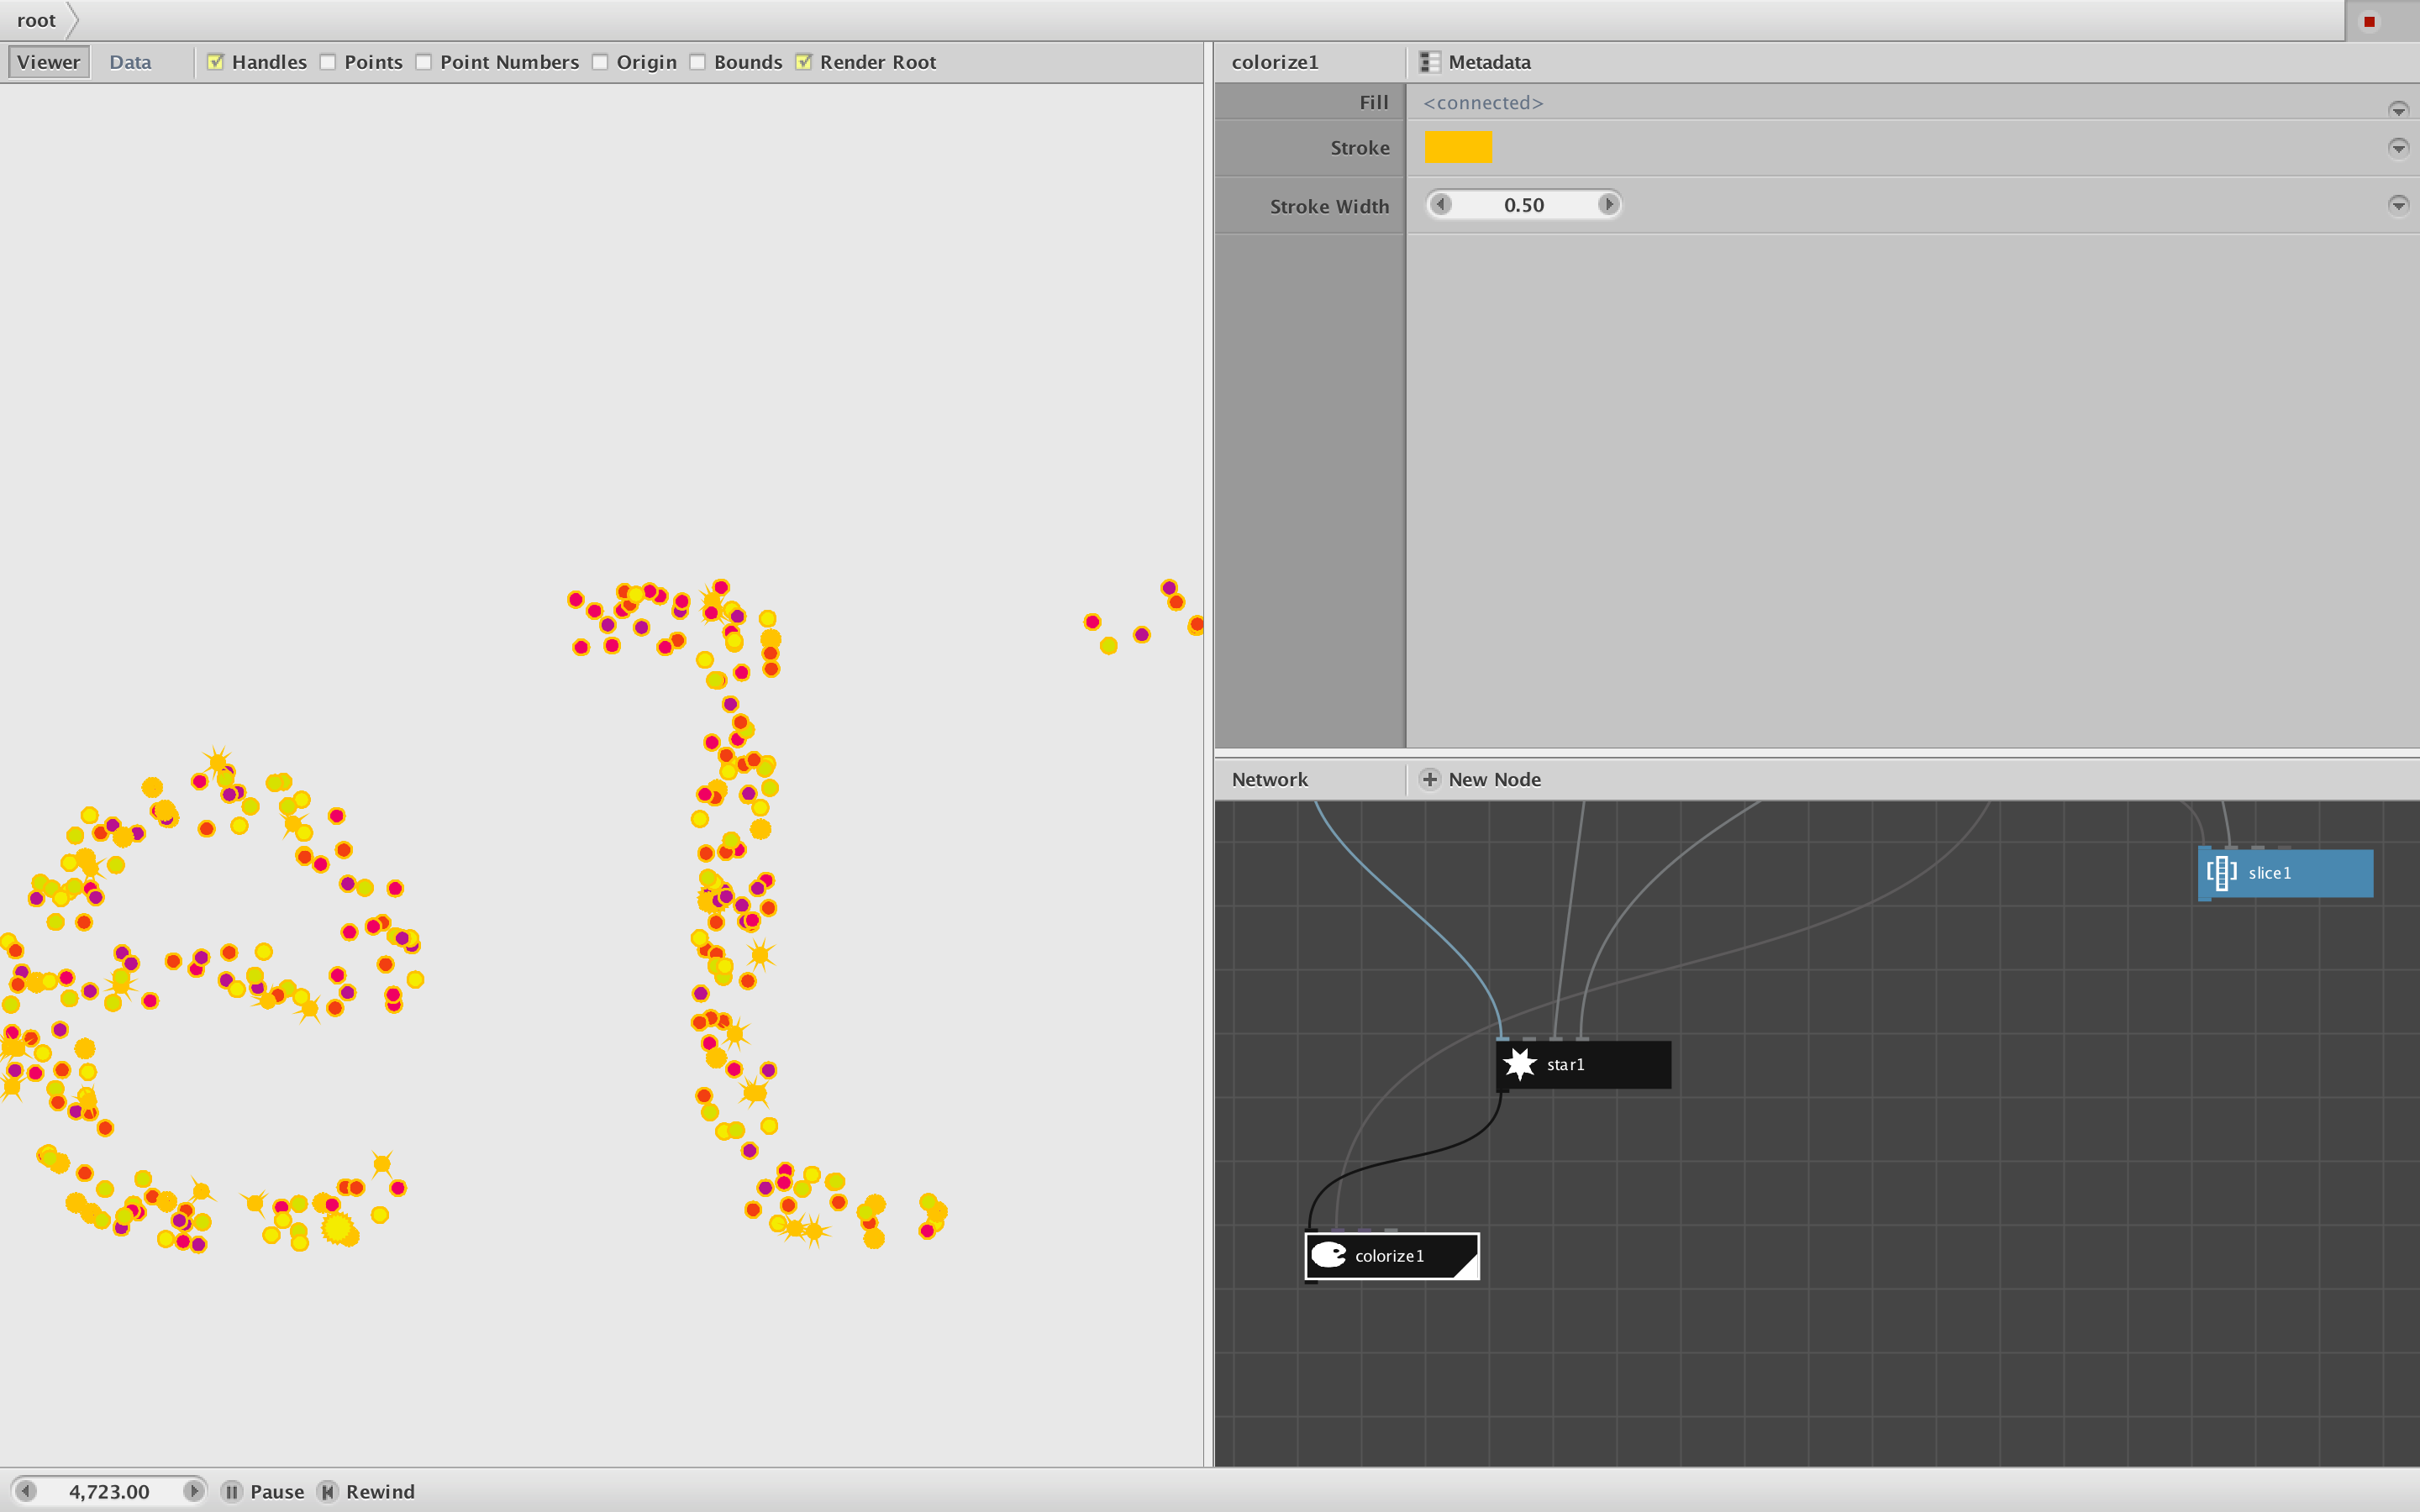Click the red stop indicator icon

[2369, 21]
